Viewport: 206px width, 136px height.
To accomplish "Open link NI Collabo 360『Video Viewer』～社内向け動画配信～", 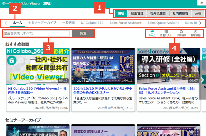I will click(37, 91).
